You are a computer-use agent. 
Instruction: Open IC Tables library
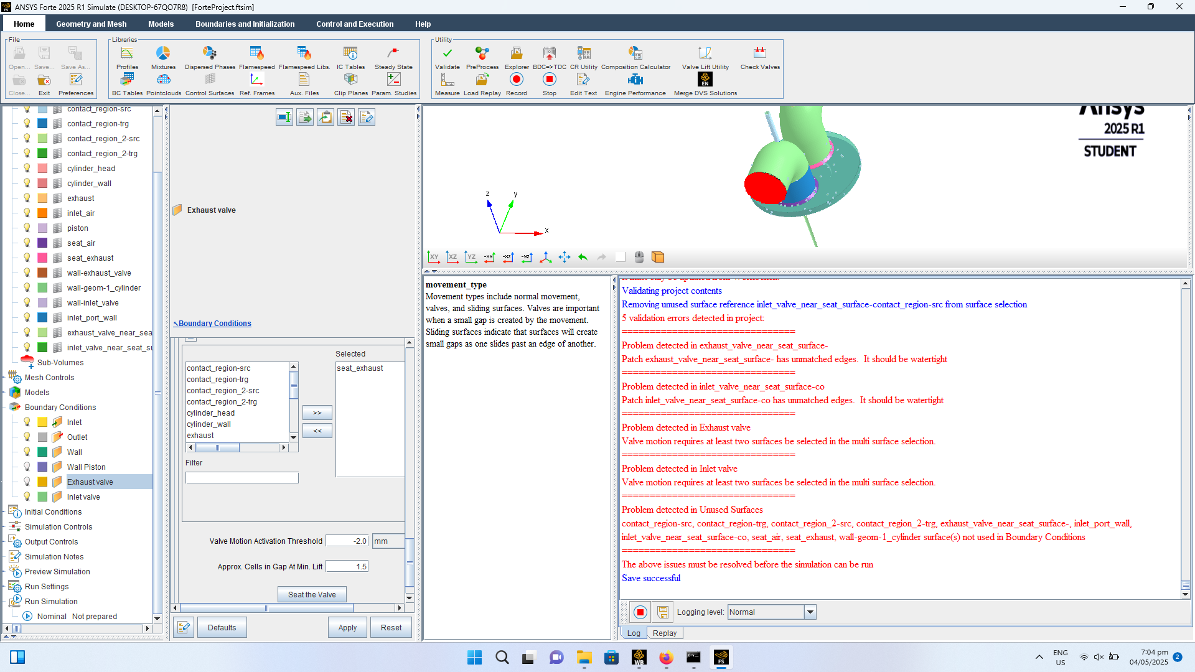pos(350,58)
